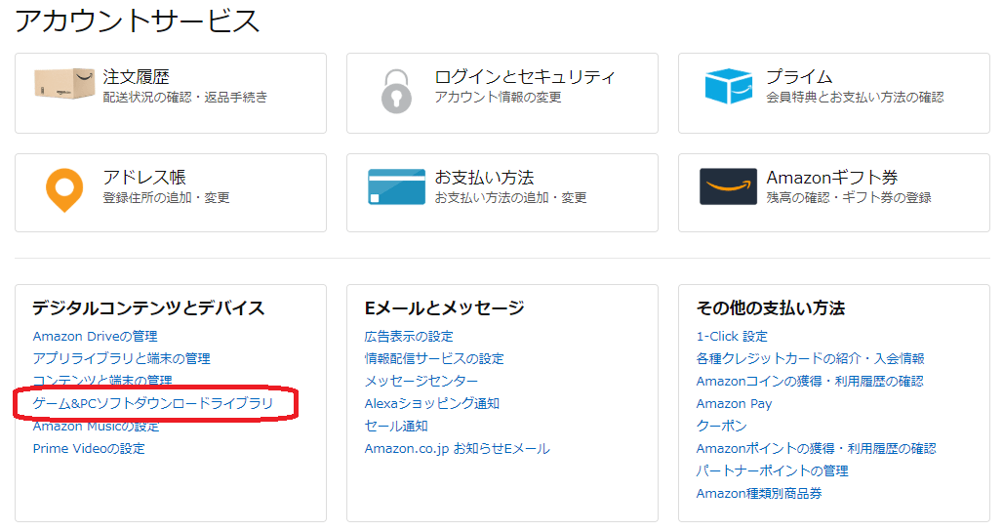The image size is (1003, 531).
Task: Click the orange map pin icon for アドレス帳
Action: point(64,190)
